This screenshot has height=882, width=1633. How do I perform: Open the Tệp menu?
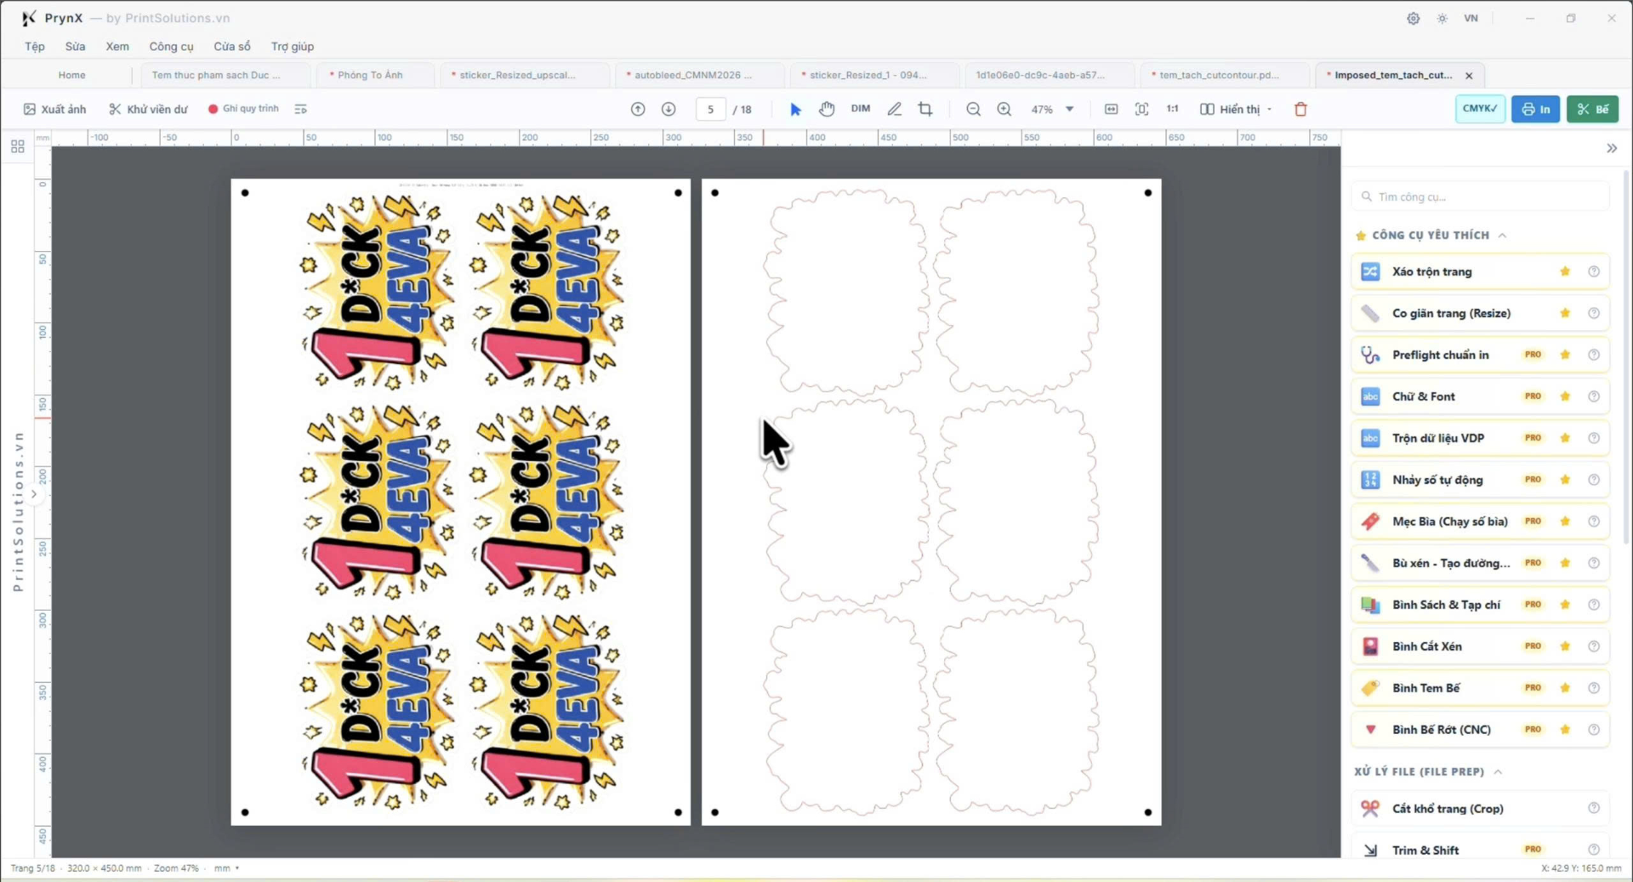(35, 46)
